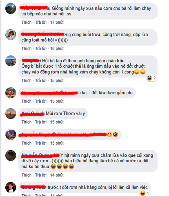The height and width of the screenshot is (197, 169).
Task: Like the chăn trâu story comment
Action: click(x=26, y=80)
